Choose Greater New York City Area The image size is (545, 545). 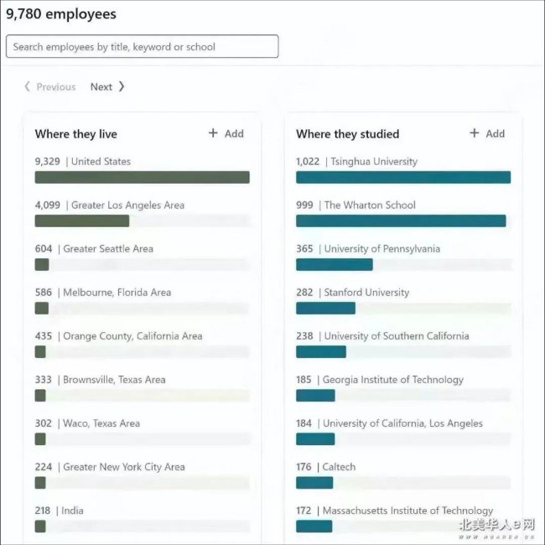[143, 475]
